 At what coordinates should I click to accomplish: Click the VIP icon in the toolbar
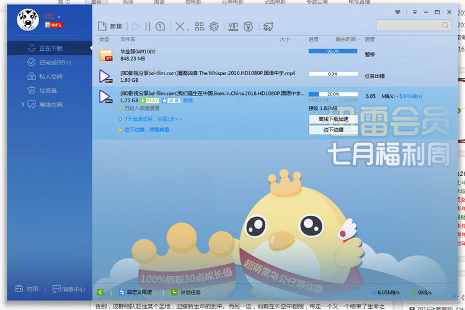[233, 26]
